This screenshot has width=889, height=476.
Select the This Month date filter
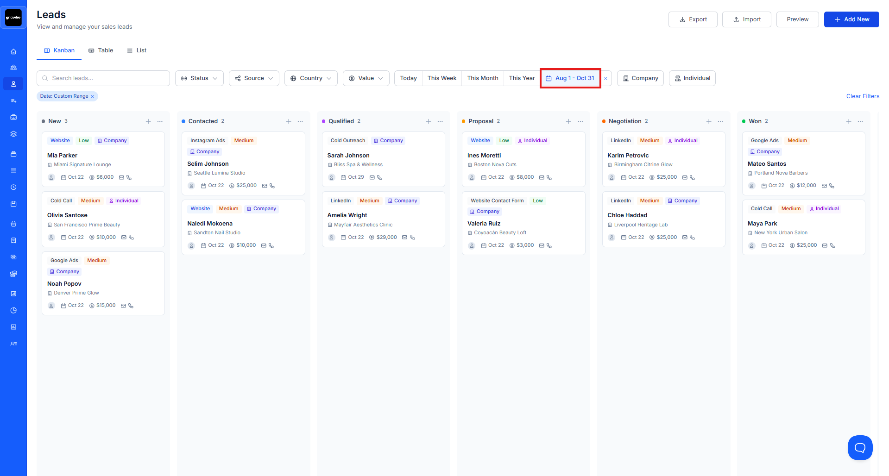pyautogui.click(x=483, y=78)
